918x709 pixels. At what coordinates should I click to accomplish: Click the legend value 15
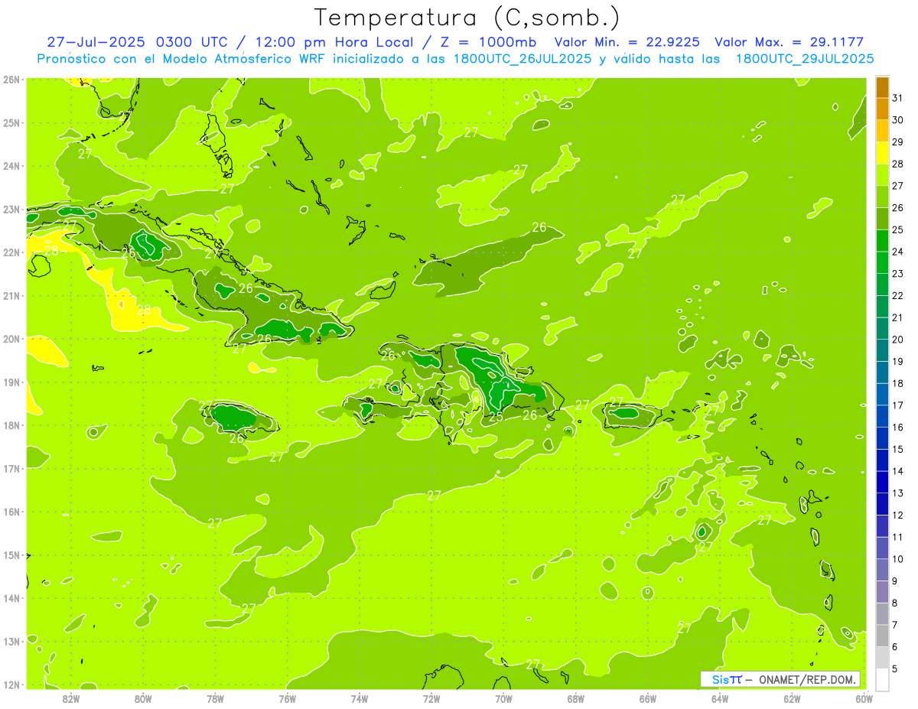pyautogui.click(x=897, y=450)
